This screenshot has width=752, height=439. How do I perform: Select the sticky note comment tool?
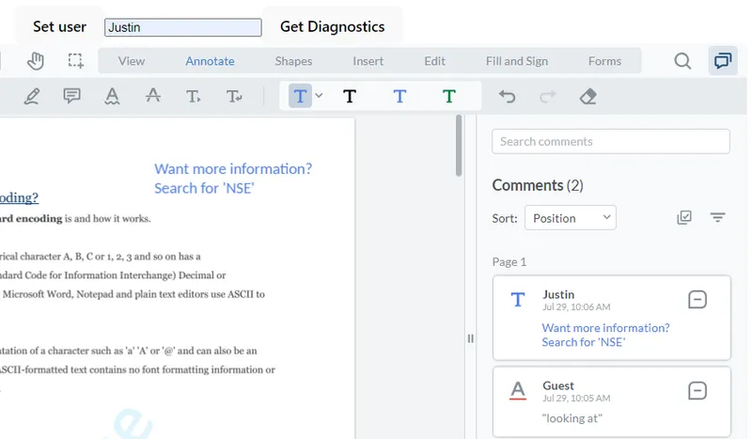72,97
